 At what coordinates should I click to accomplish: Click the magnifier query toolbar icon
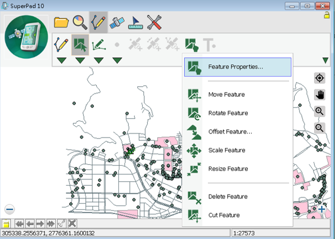(80, 22)
